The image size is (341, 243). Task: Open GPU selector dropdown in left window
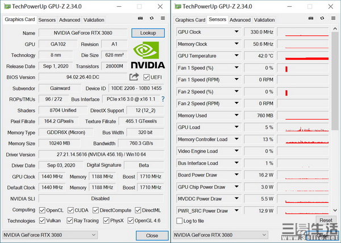(50, 235)
